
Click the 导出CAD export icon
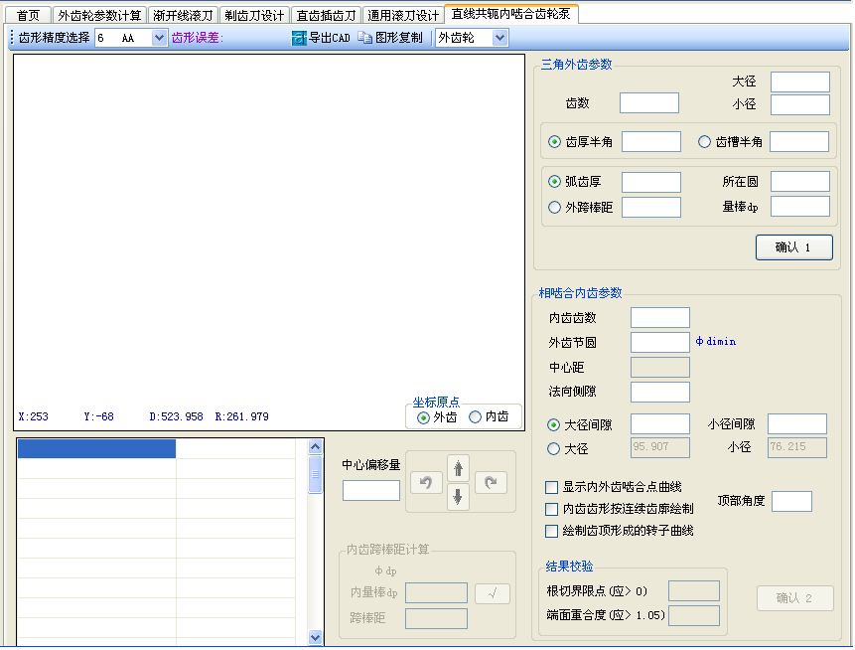click(x=299, y=38)
